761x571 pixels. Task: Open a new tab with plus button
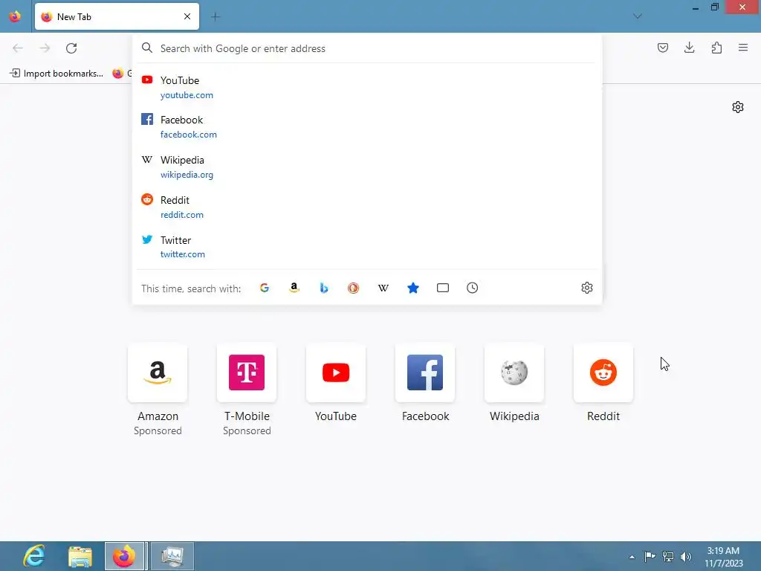216,17
